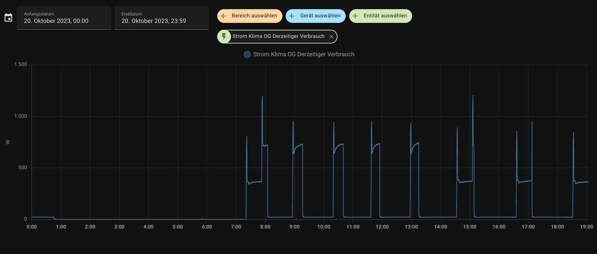597x254 pixels.
Task: Click the 500 label on the W axis
Action: point(23,168)
